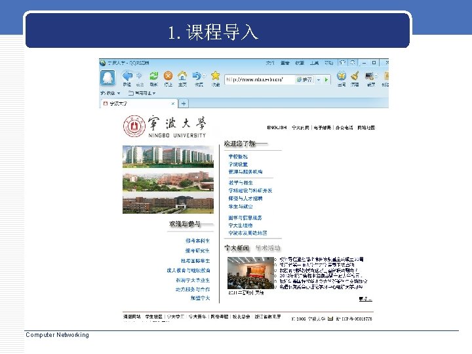Open the Help menu in title bar
Viewport: 472px width, 354px height.
328,63
